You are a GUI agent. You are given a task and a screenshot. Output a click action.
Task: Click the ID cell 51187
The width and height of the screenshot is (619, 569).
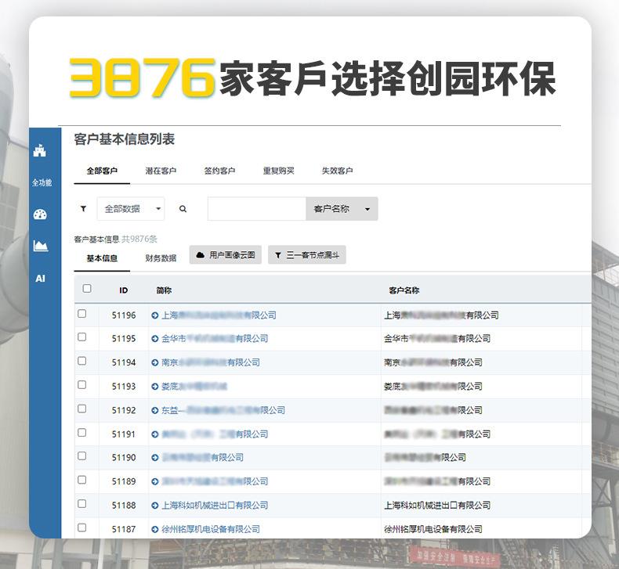pyautogui.click(x=124, y=529)
